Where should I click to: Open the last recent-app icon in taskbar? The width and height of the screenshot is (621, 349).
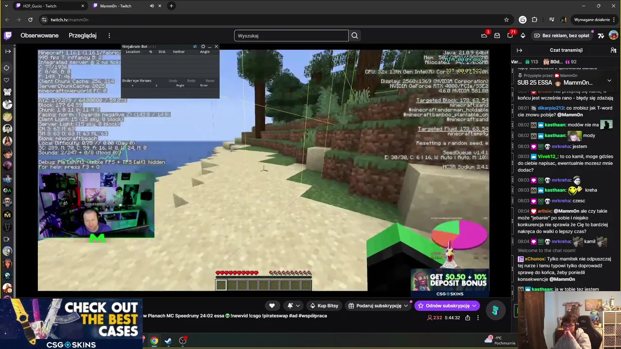click(x=182, y=341)
